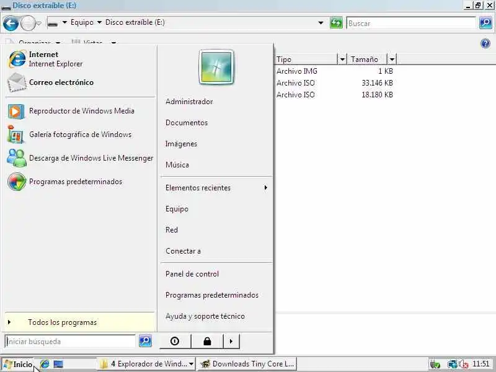The image size is (496, 372).
Task: Open recent pages dropdown arrow
Action: coord(39,24)
